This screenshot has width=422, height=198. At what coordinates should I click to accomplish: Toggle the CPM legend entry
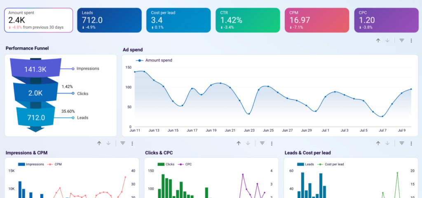click(54, 164)
